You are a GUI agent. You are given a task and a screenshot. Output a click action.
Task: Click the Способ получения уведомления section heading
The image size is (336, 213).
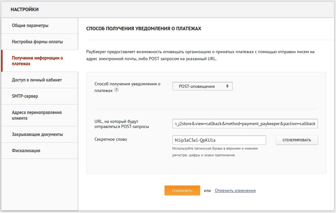tap(144, 29)
